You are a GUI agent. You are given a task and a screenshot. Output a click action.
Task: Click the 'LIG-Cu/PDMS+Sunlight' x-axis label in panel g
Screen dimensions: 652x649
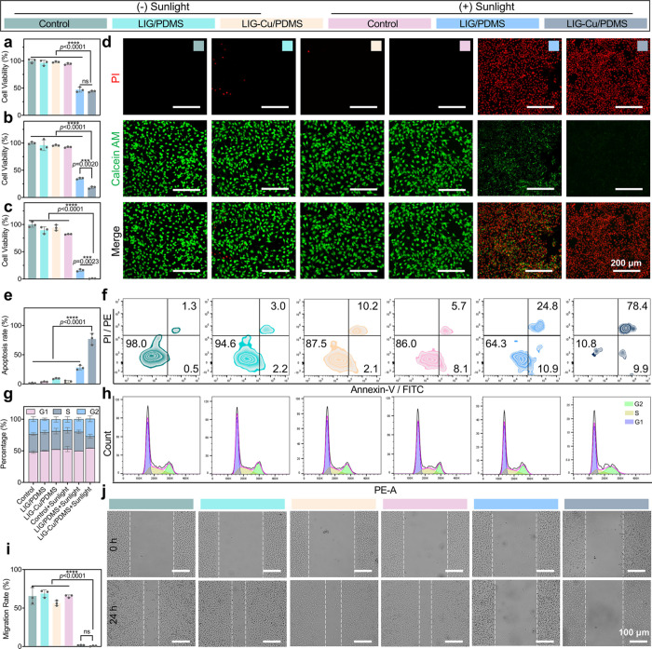(x=65, y=515)
